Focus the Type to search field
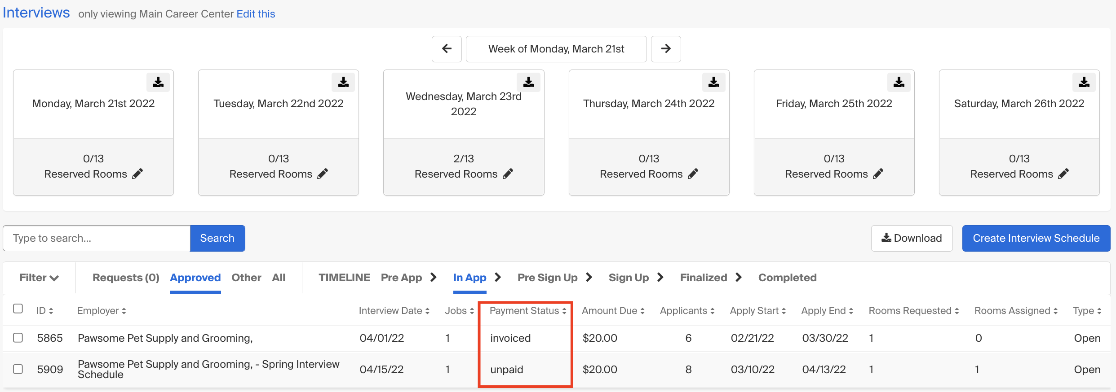 [97, 238]
